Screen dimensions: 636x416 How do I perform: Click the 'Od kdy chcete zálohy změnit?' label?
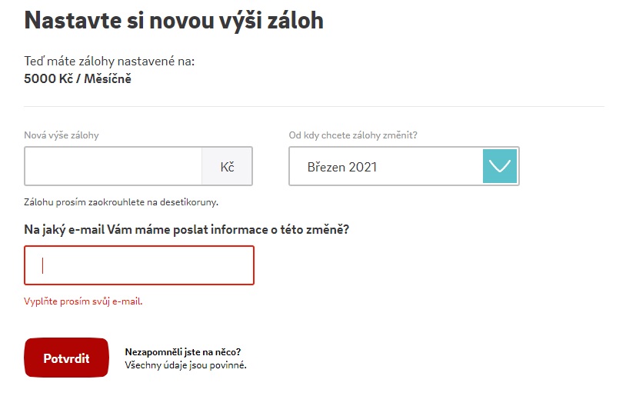click(x=353, y=135)
